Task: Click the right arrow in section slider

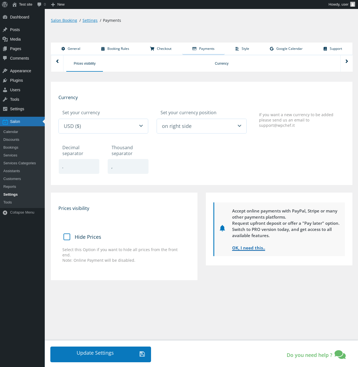Action: pyautogui.click(x=347, y=61)
